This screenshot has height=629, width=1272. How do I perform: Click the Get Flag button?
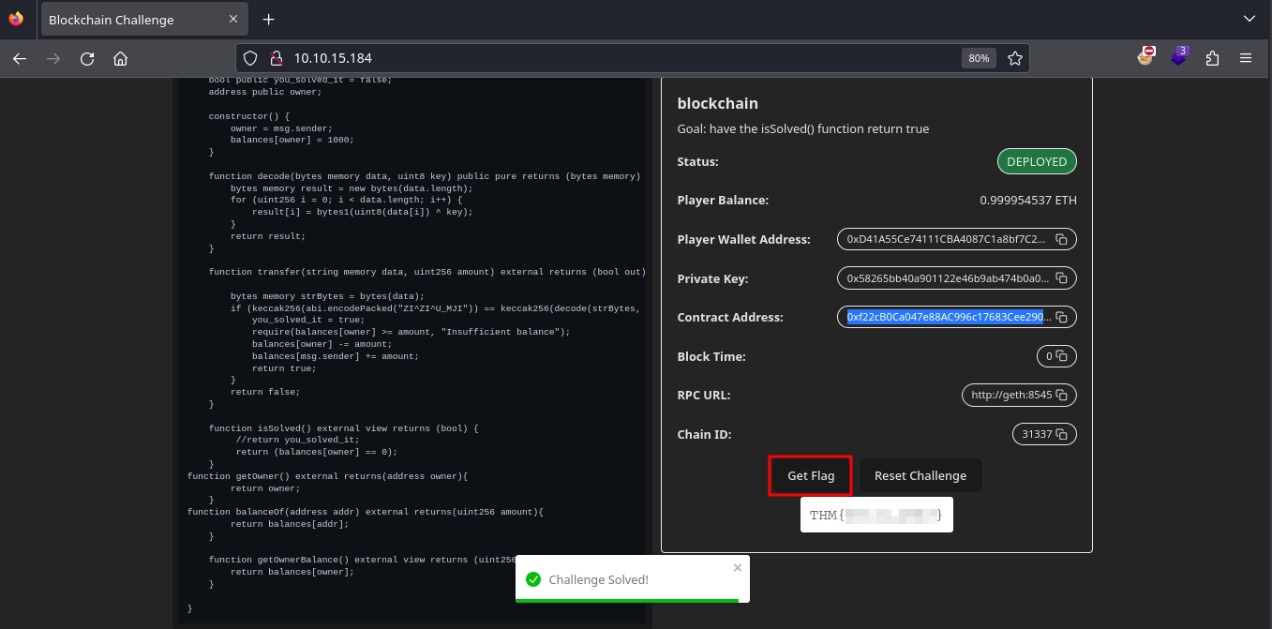pyautogui.click(x=810, y=476)
